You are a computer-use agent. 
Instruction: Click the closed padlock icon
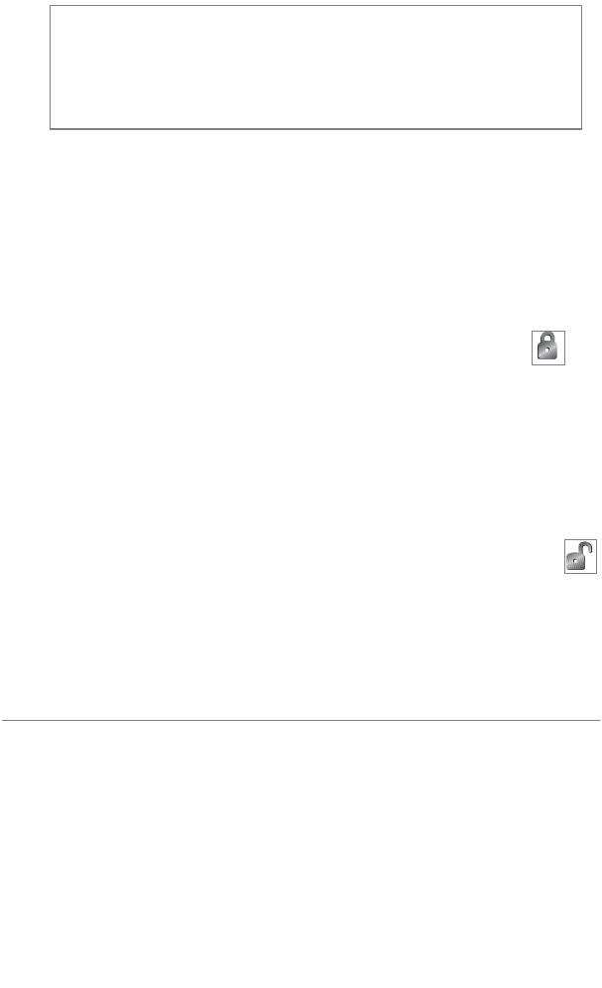click(547, 347)
